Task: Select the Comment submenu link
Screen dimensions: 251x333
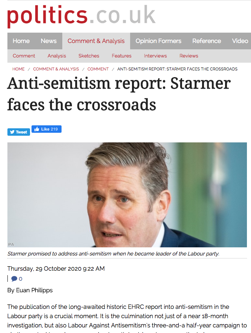Action: point(24,56)
